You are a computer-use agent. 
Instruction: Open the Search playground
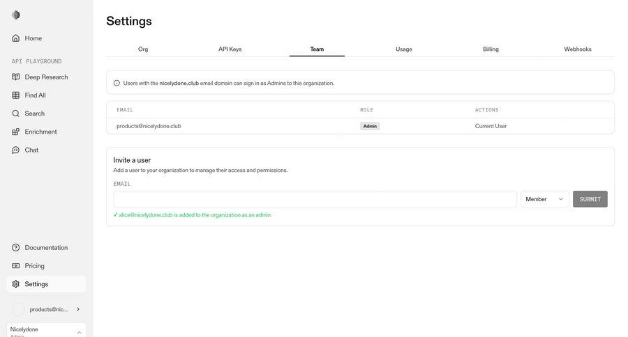point(34,113)
